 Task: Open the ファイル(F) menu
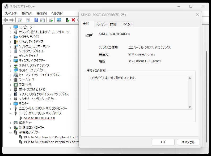pyautogui.click(x=11, y=14)
